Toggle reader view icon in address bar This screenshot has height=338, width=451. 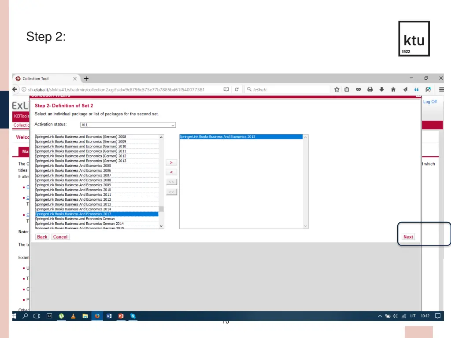point(226,89)
